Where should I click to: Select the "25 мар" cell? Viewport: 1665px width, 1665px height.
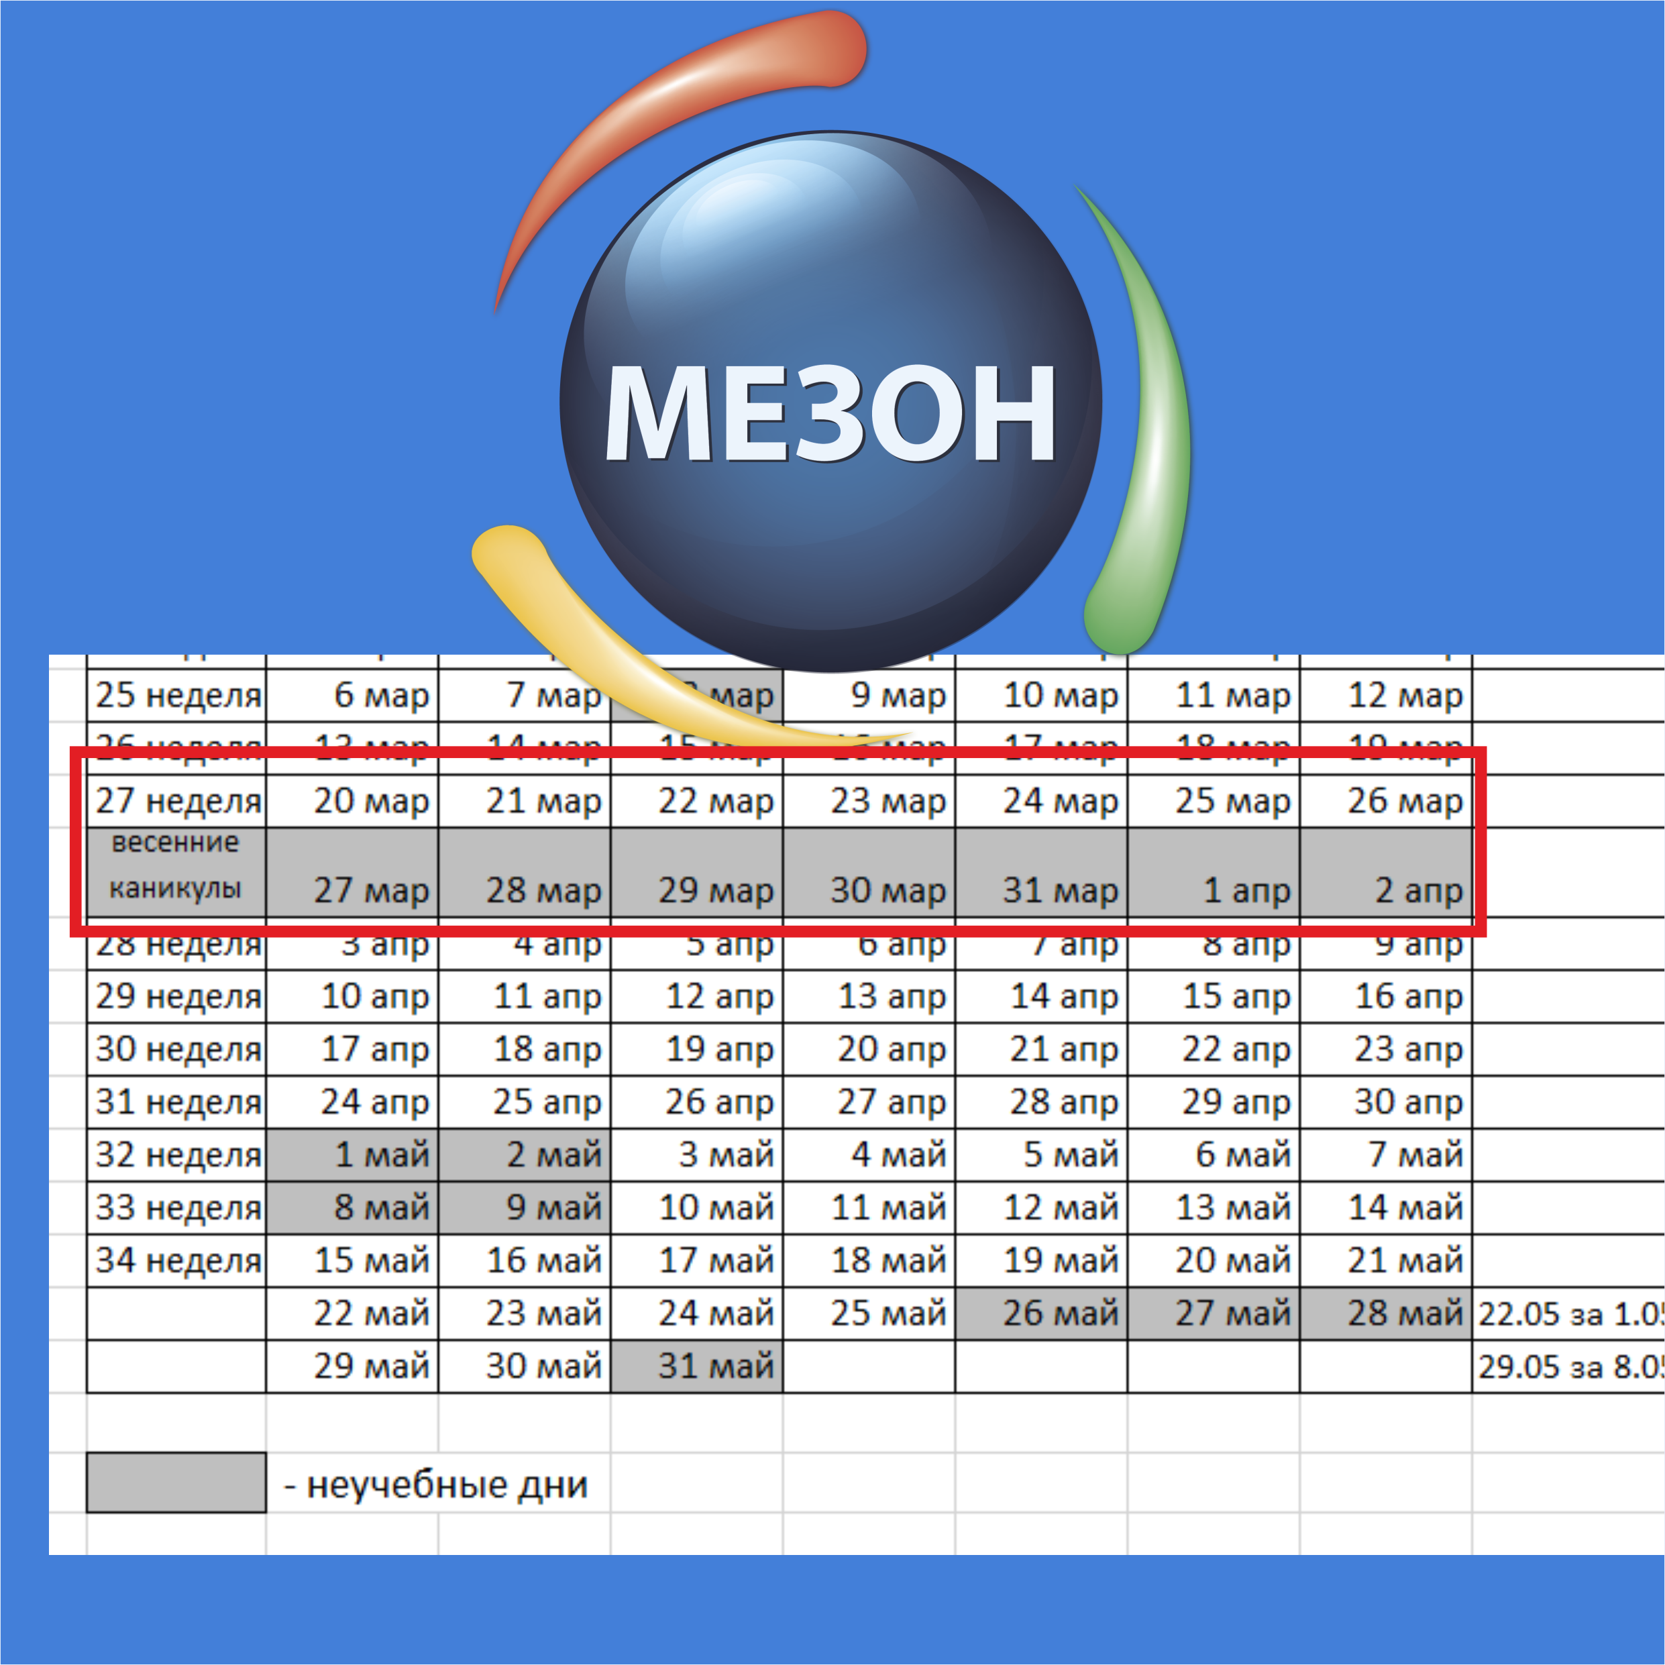pos(1214,802)
